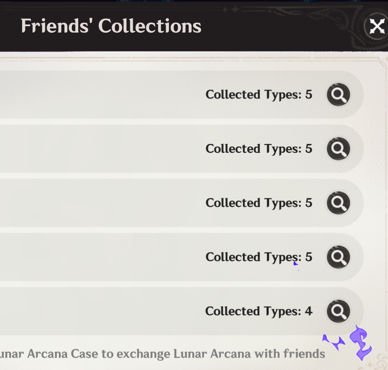Select the "Collected Types: 4" label

coord(259,311)
